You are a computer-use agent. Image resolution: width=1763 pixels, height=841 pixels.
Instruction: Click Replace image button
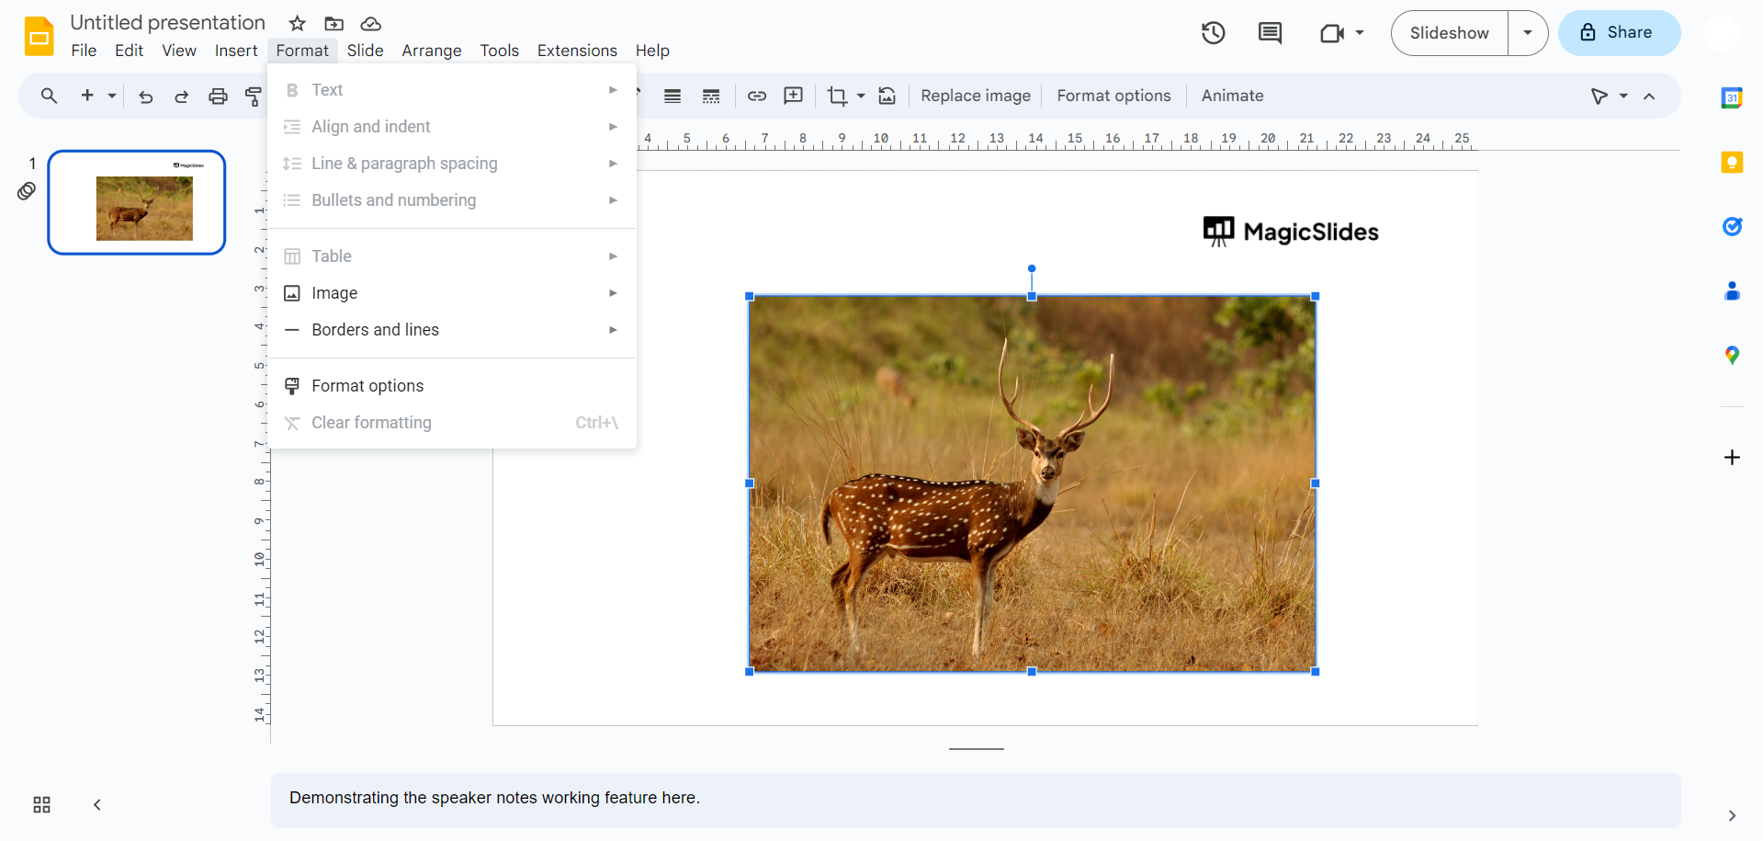coord(975,97)
